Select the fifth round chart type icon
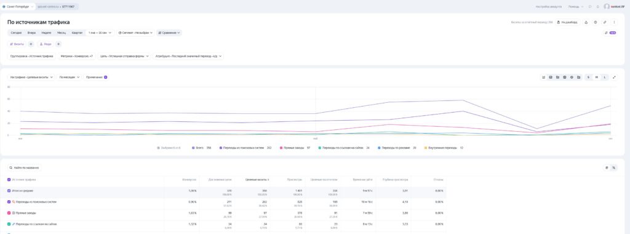The image size is (630, 234). pos(572,77)
